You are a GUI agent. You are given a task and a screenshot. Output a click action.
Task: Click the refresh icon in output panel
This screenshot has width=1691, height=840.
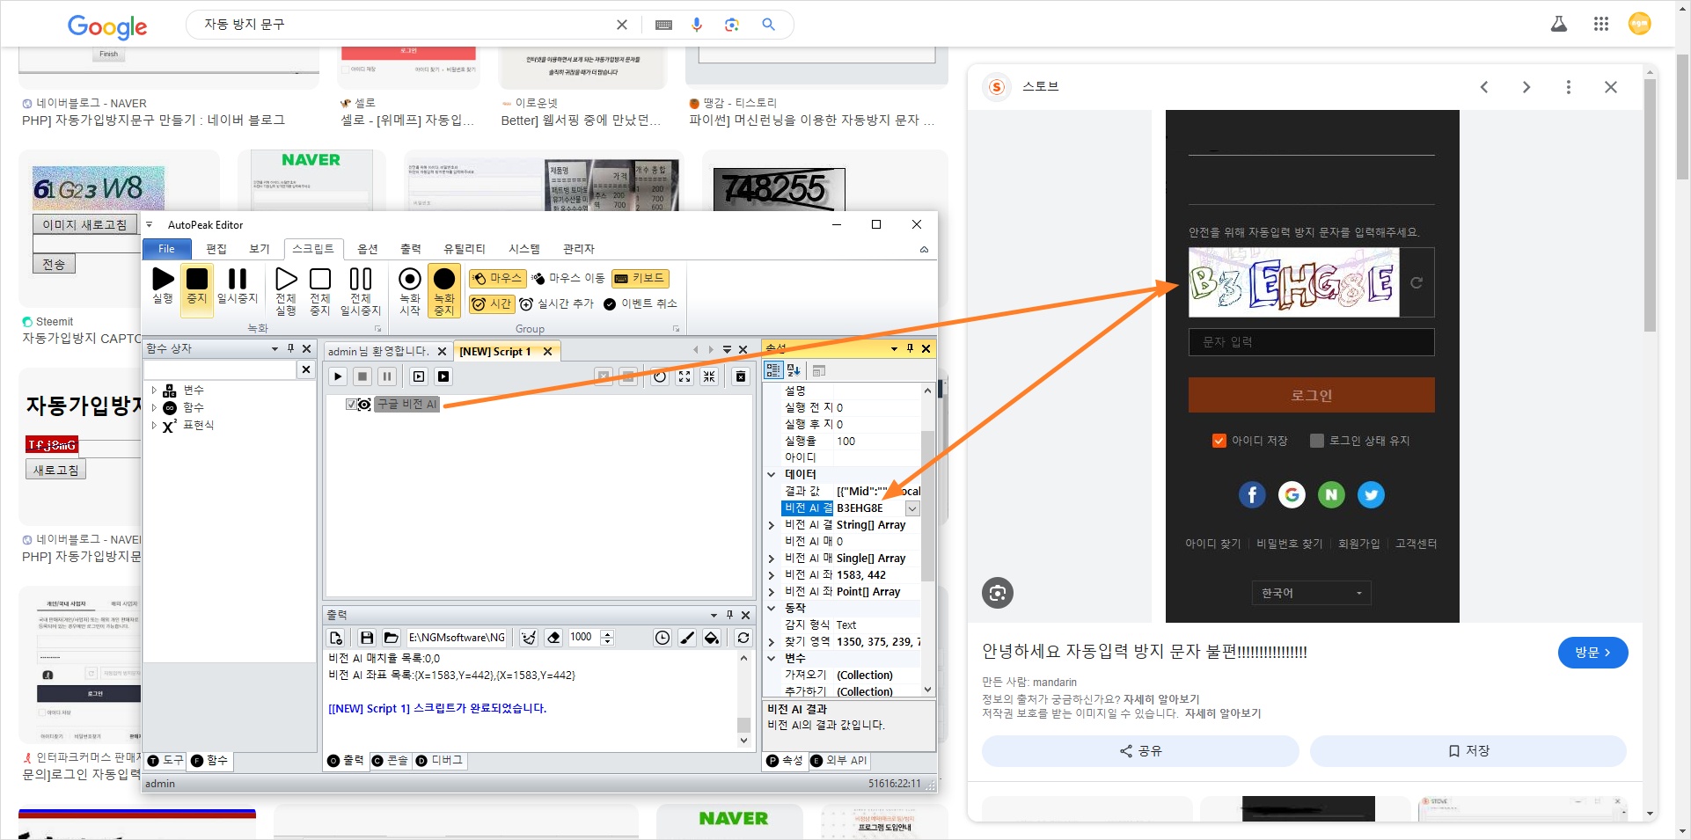pyautogui.click(x=743, y=638)
